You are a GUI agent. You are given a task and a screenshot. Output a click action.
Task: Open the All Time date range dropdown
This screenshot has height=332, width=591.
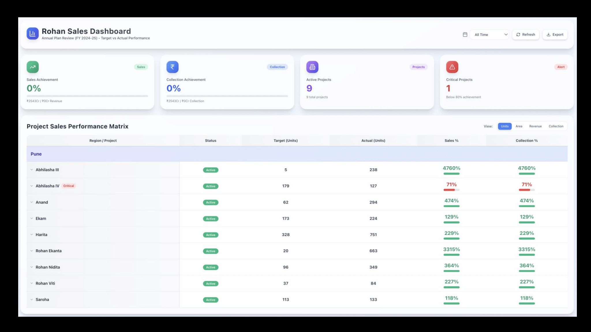(489, 35)
